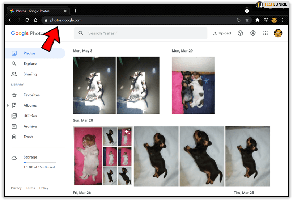Go to Sharing in the sidebar
This screenshot has width=293, height=201.
pos(30,74)
